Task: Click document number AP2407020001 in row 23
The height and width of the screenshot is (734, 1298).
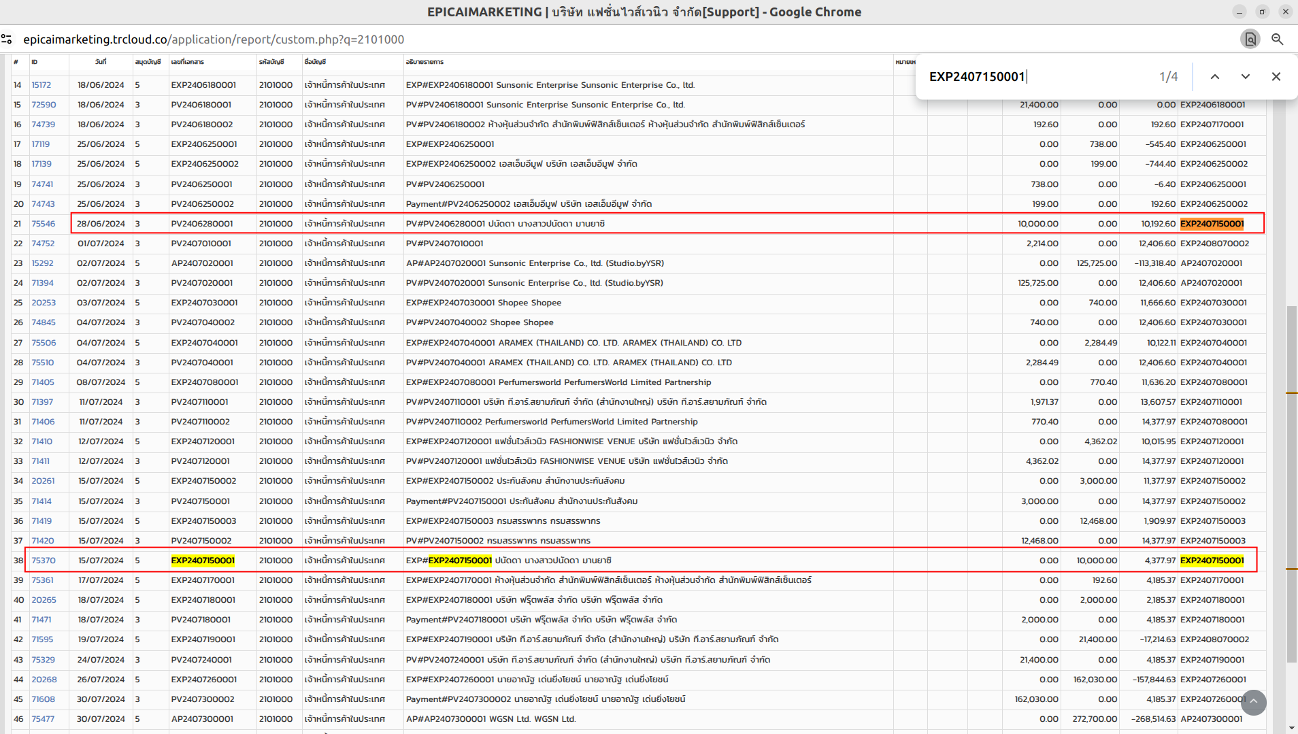Action: coord(202,263)
